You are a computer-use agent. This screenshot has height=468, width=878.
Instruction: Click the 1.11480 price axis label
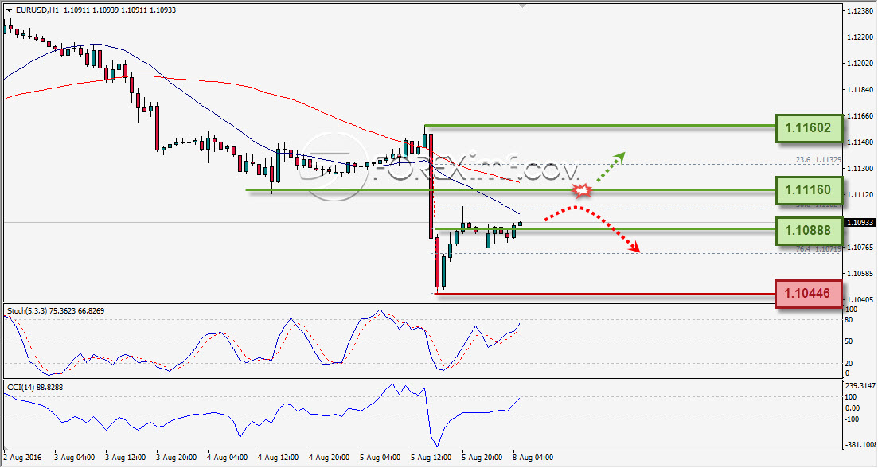860,142
